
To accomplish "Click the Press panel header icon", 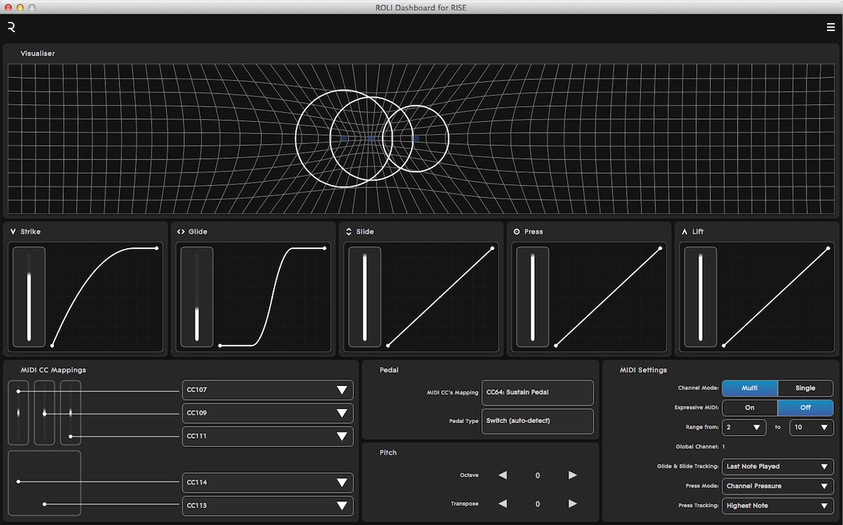I will click(x=517, y=231).
